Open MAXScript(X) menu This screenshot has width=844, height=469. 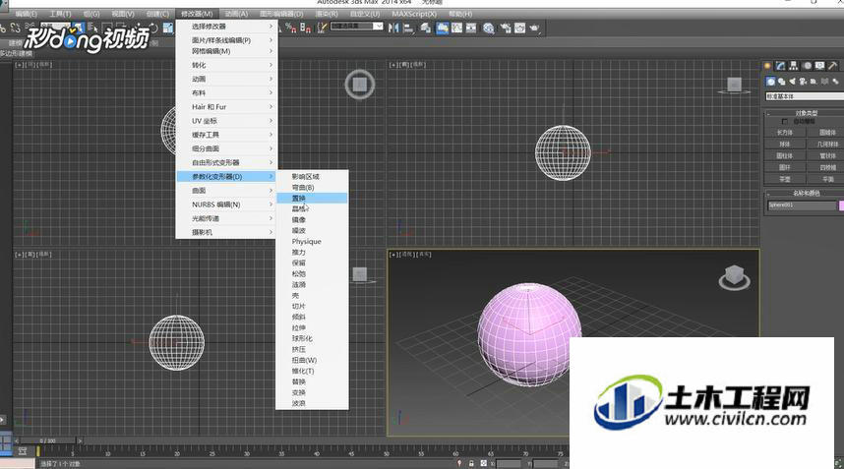[x=414, y=14]
